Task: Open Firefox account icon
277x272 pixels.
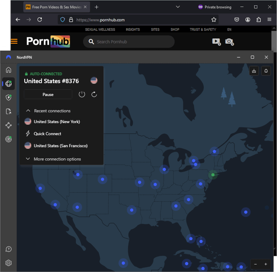Action: click(x=248, y=20)
